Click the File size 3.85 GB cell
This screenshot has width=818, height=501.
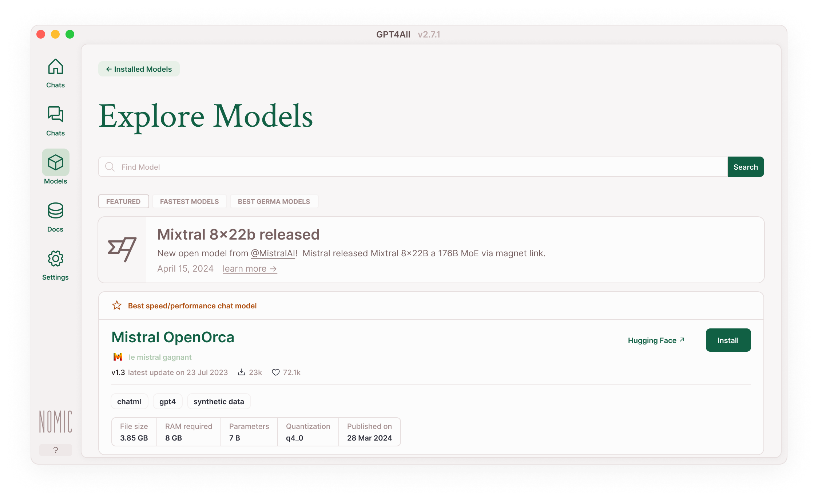pyautogui.click(x=134, y=432)
